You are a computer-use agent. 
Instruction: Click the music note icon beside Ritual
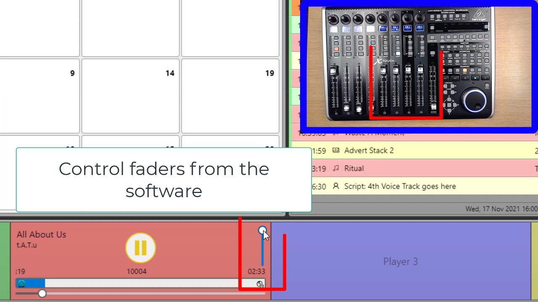click(336, 168)
